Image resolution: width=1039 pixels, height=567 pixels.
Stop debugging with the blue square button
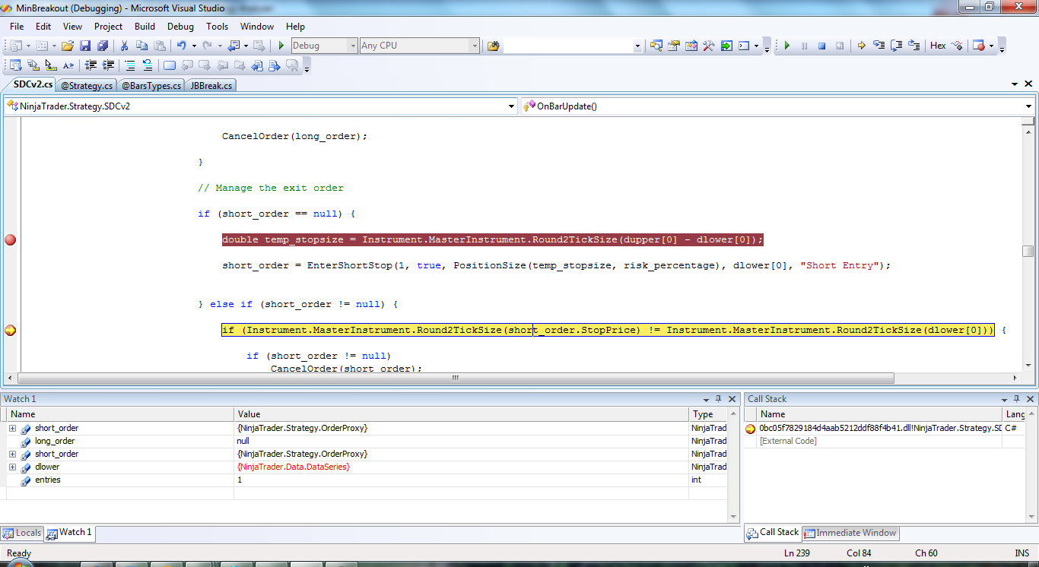pos(822,46)
